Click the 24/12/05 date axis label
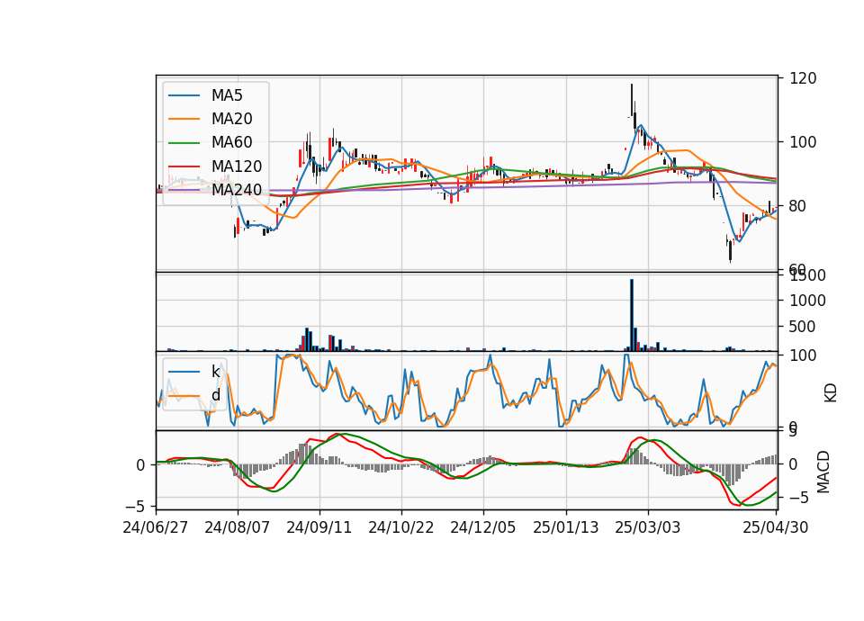Image resolution: width=864 pixels, height=621 pixels. point(483,527)
